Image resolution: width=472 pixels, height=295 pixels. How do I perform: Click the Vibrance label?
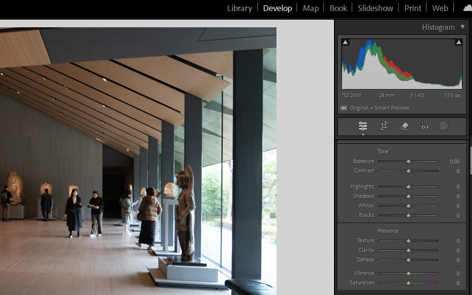coord(364,273)
